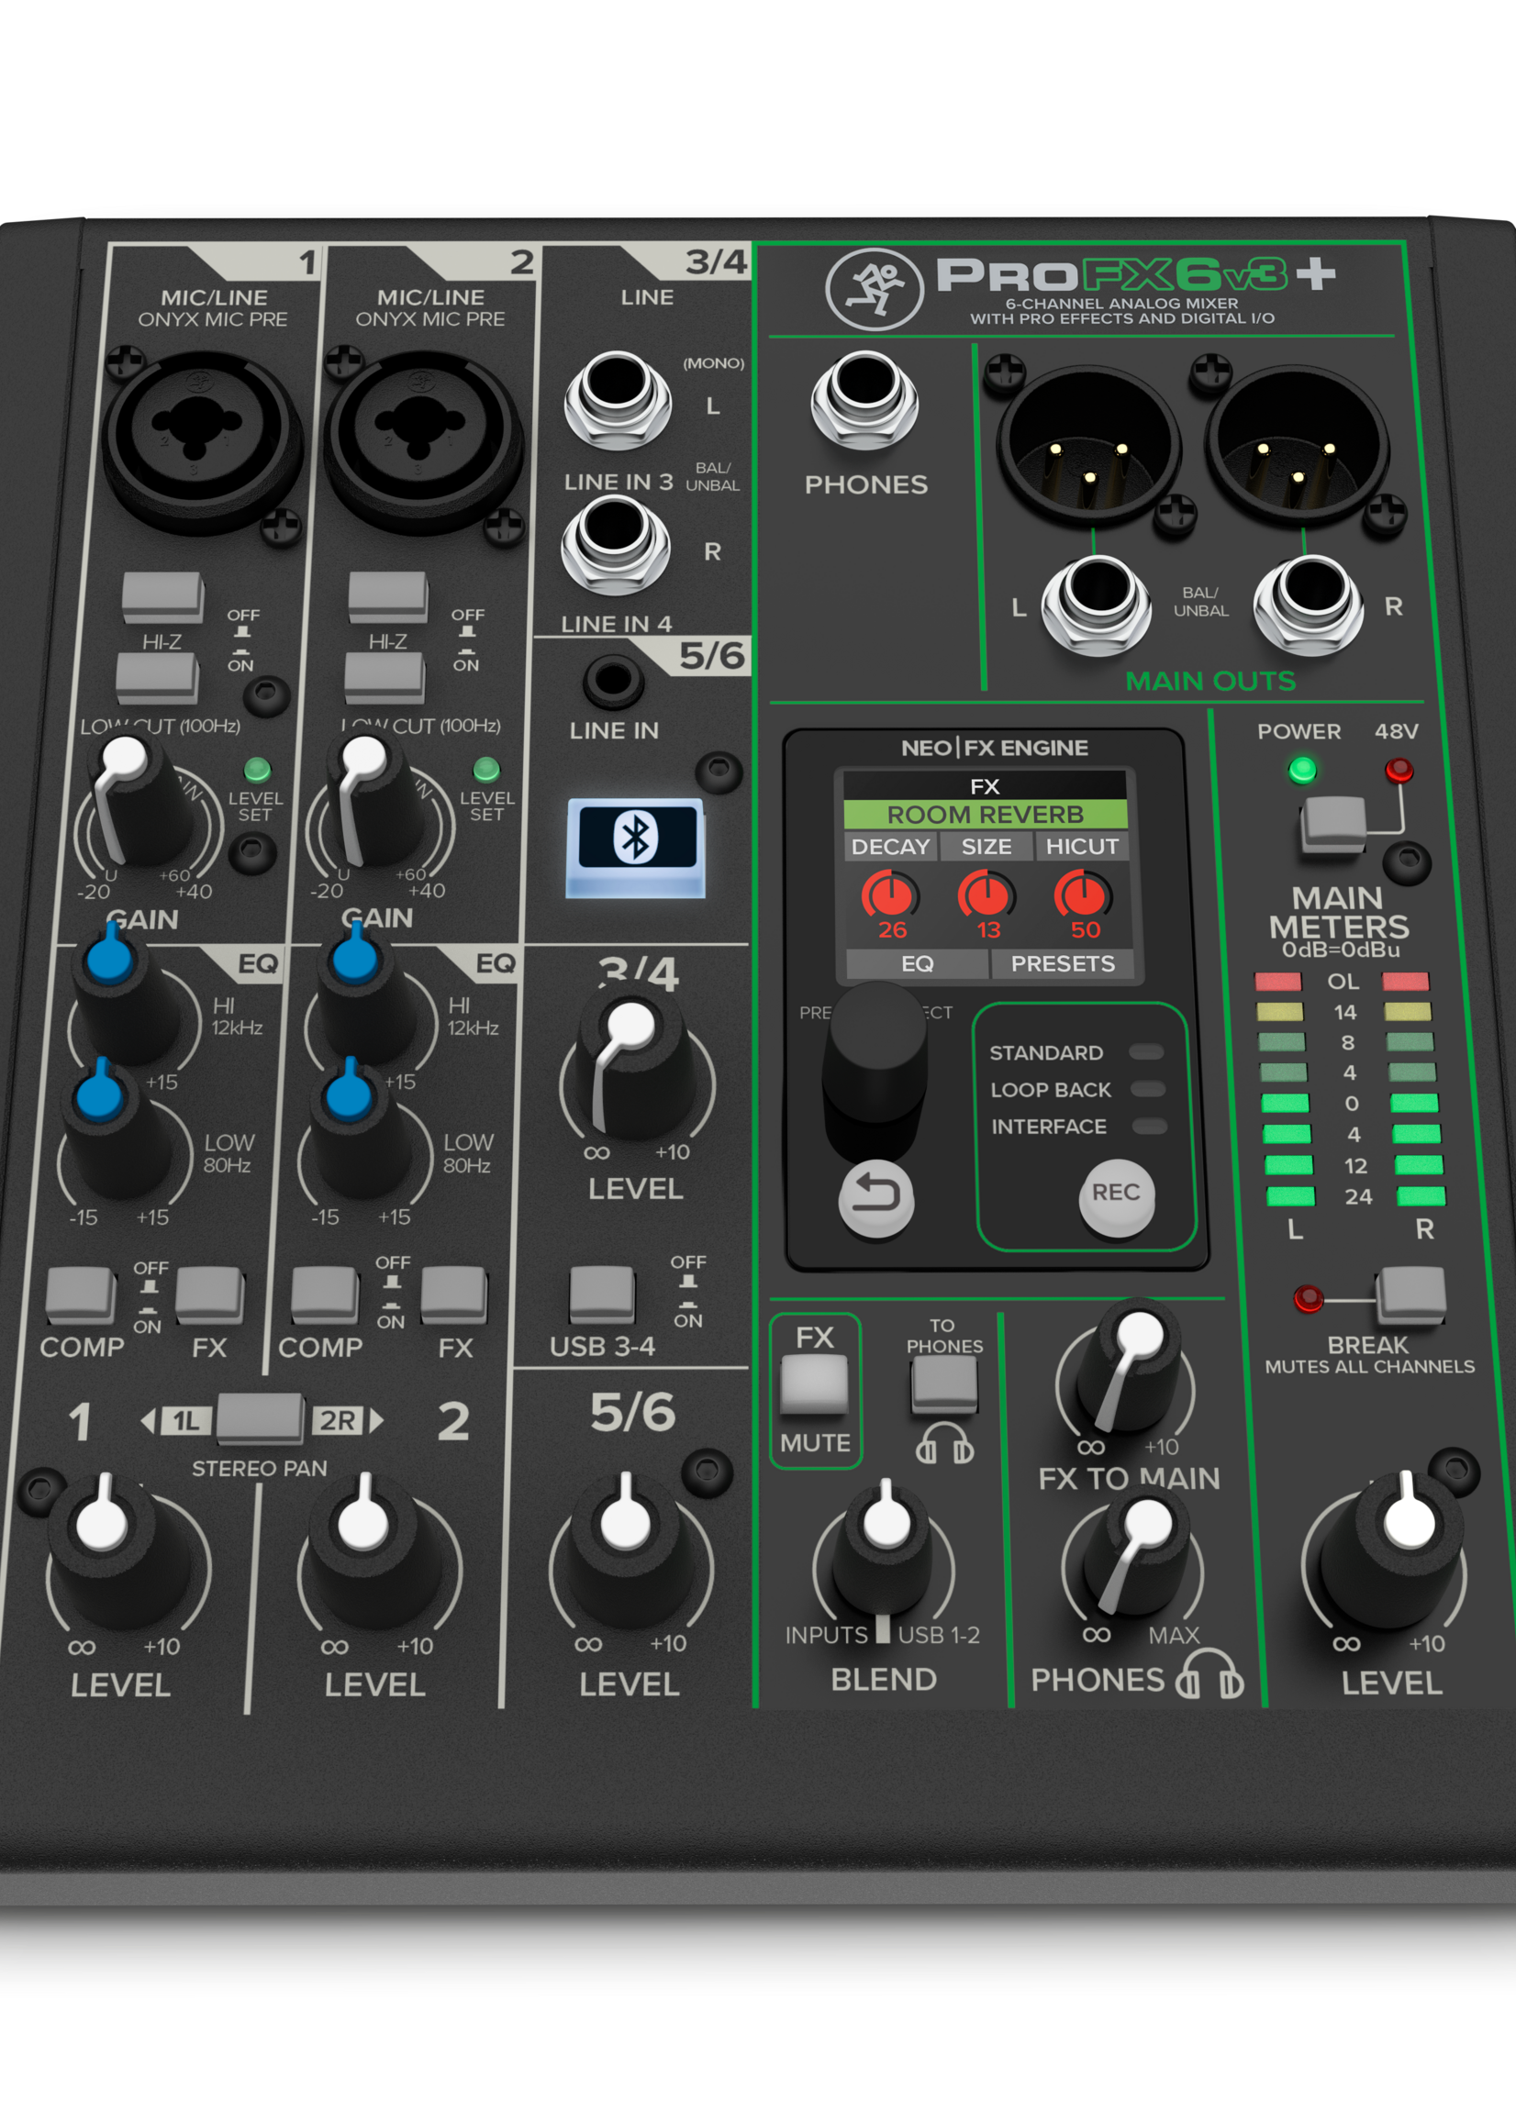1516x2122 pixels.
Task: Toggle channel 1 LOW CUT switch
Action: click(x=157, y=677)
